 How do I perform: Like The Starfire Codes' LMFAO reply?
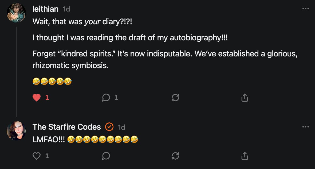[x=37, y=156]
